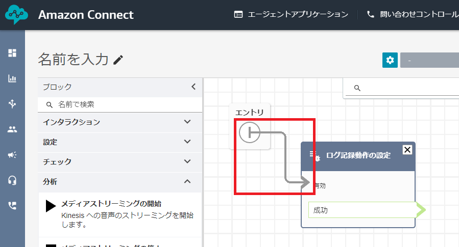This screenshot has height=247, width=459.
Task: Click the 成功 output branch
Action: (363, 210)
